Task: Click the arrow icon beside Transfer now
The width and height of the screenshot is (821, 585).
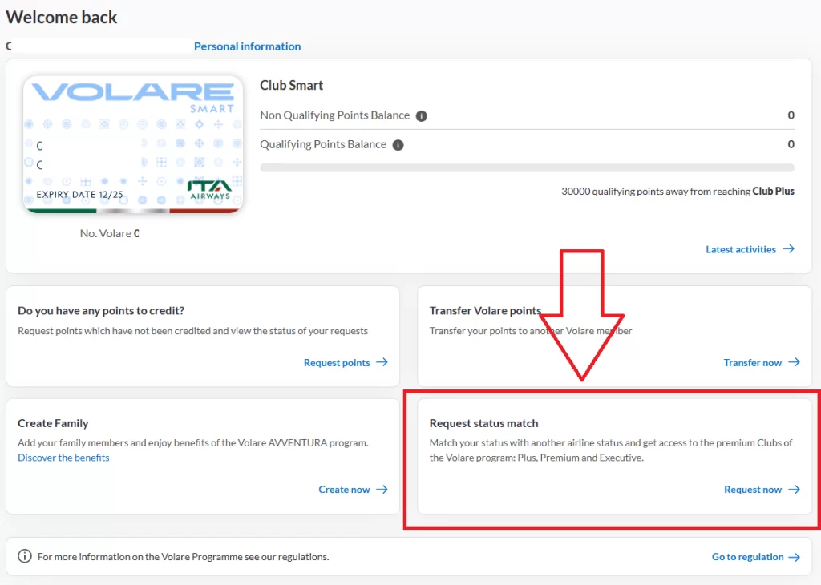Action: pos(794,362)
